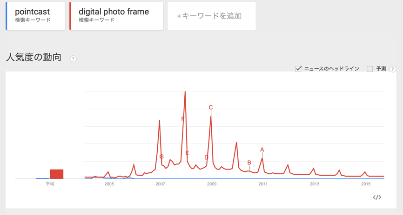Uncheck ニュースのヘッドライン checkbox
This screenshot has width=403, height=215.
(x=298, y=69)
